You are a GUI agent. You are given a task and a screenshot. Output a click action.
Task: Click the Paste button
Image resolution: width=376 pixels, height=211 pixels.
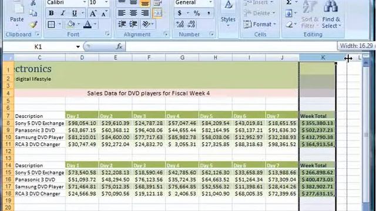click(x=17, y=14)
